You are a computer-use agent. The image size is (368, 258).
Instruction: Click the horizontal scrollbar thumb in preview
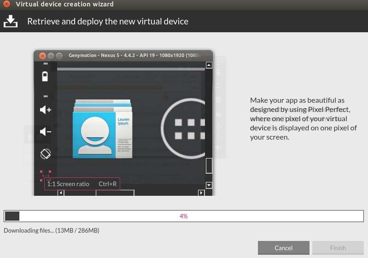[x=115, y=193]
